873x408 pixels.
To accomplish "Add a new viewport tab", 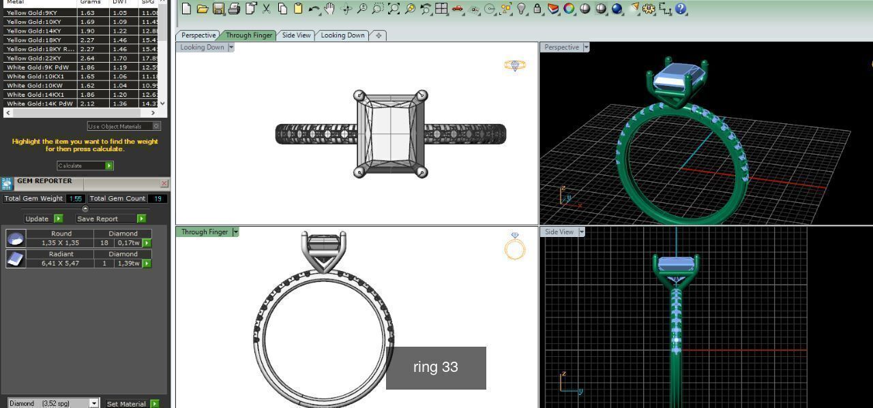I will click(378, 35).
